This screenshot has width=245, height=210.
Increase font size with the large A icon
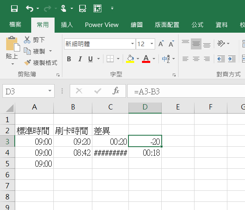point(161,44)
